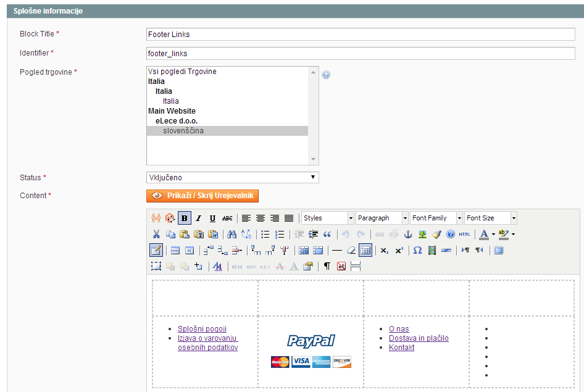Open the Font Size dropdown
The image size is (584, 392).
click(x=491, y=218)
